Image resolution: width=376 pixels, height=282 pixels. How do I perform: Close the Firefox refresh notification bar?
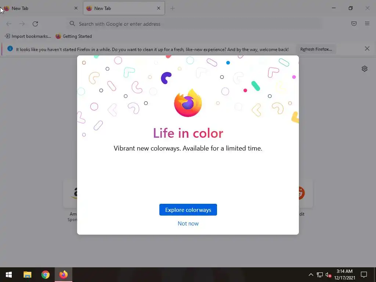[x=367, y=49]
